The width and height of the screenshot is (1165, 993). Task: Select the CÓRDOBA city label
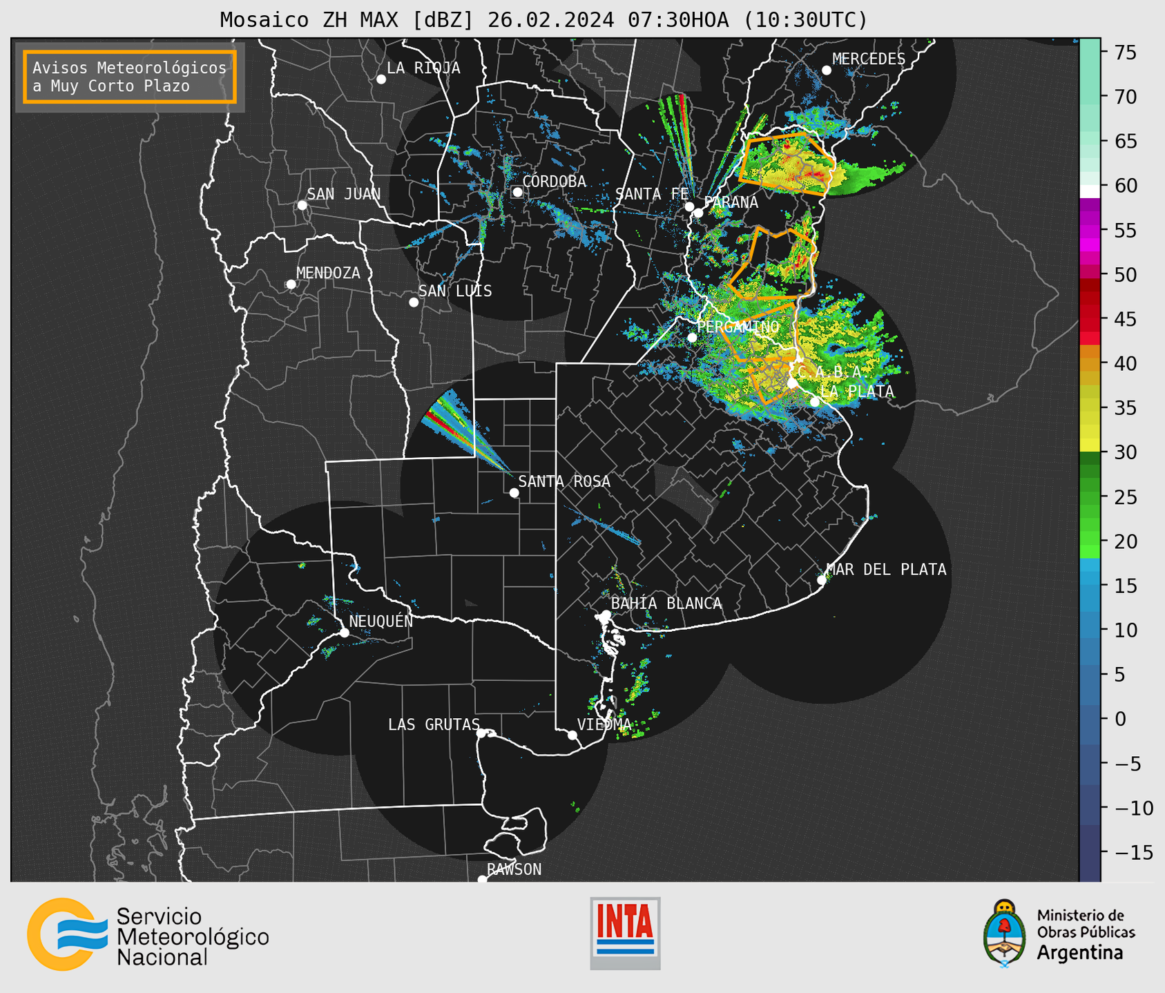pos(554,182)
